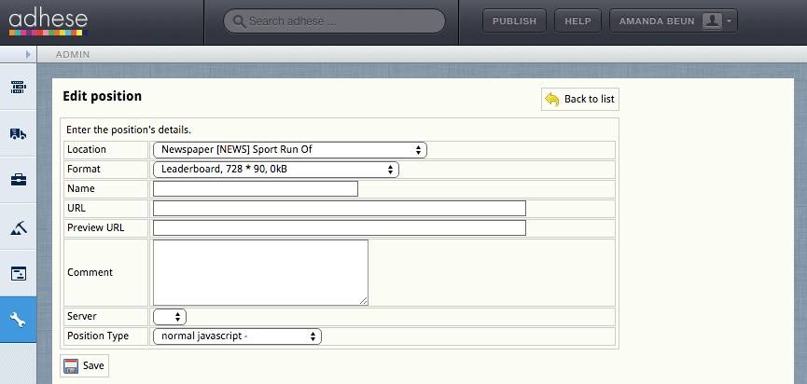Open the templates window sidebar icon

pos(18,273)
